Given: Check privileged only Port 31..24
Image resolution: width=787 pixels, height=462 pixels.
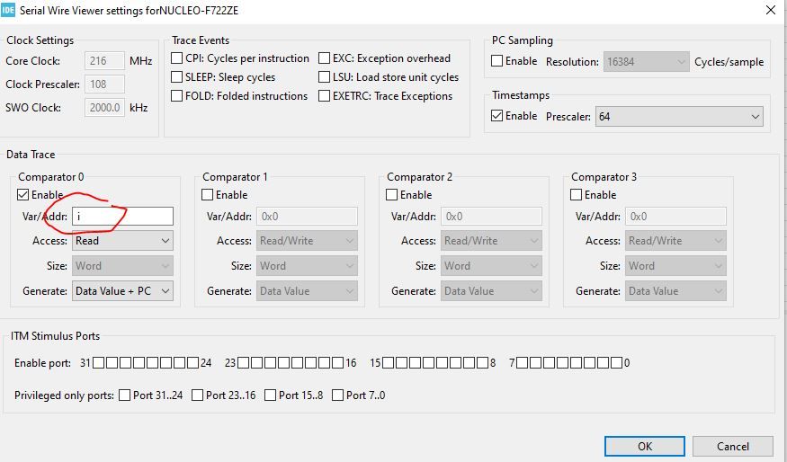Looking at the screenshot, I should click(x=124, y=395).
